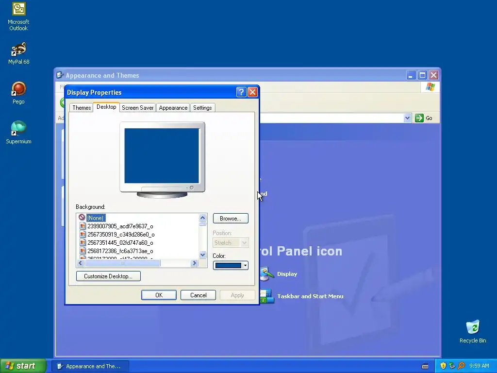Click the horizontal scroll left arrow

[x=81, y=263]
